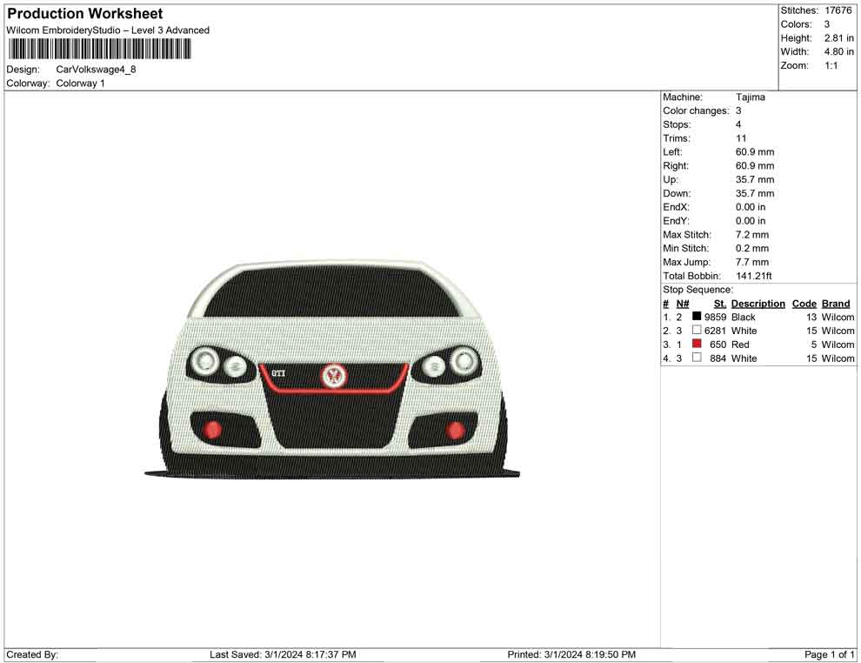The width and height of the screenshot is (861, 663).
Task: Click the 'Brand' column header
Action: 836,304
